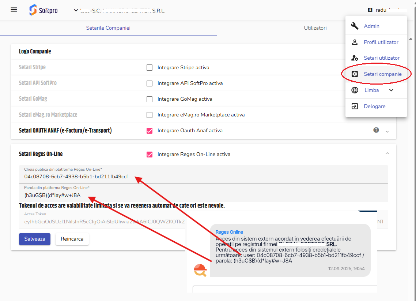Switch to the Utilizatori tab

tap(315, 27)
